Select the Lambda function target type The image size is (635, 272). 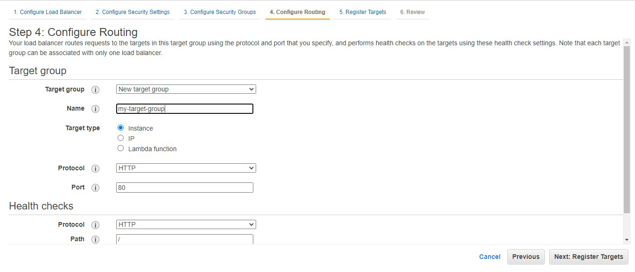pos(120,148)
